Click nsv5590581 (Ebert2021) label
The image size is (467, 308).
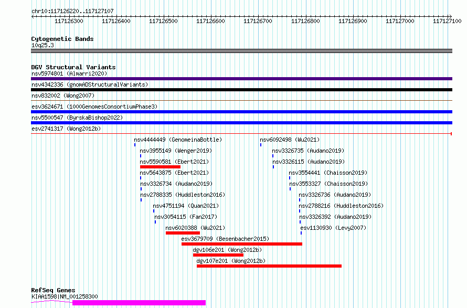point(174,162)
